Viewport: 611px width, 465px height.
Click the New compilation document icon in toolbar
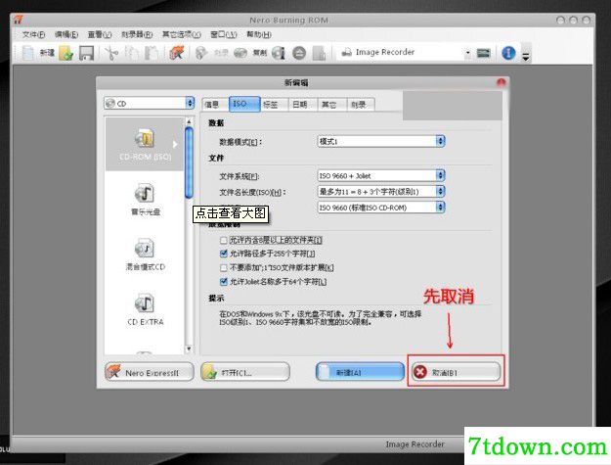pos(28,53)
